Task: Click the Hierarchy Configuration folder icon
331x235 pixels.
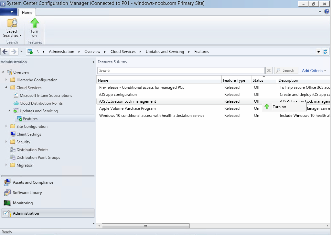Action: [13, 80]
